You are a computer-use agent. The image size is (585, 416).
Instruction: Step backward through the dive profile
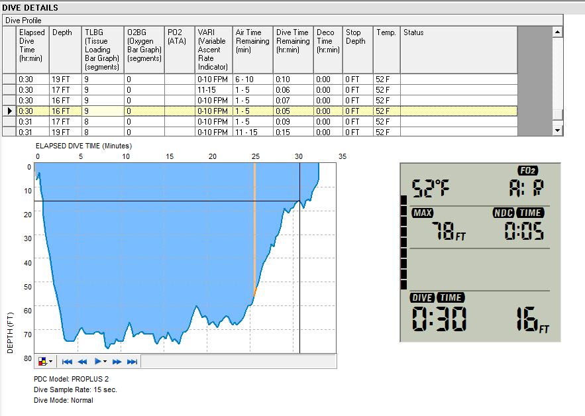tap(82, 362)
